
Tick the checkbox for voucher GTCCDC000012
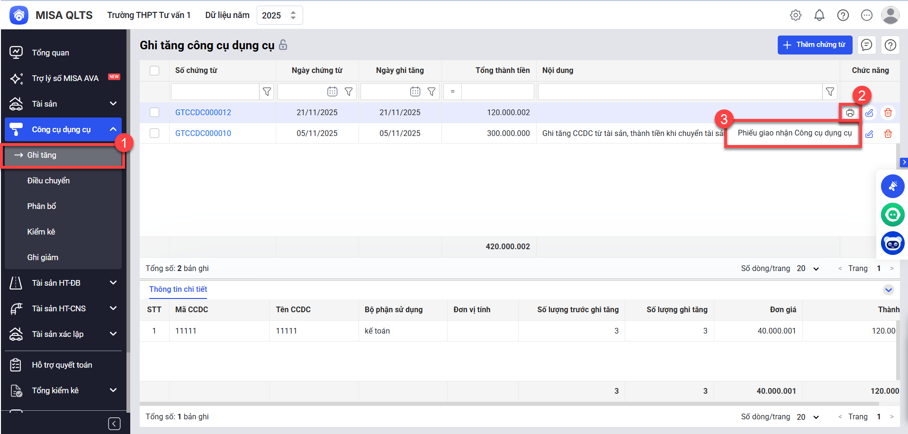(x=154, y=112)
